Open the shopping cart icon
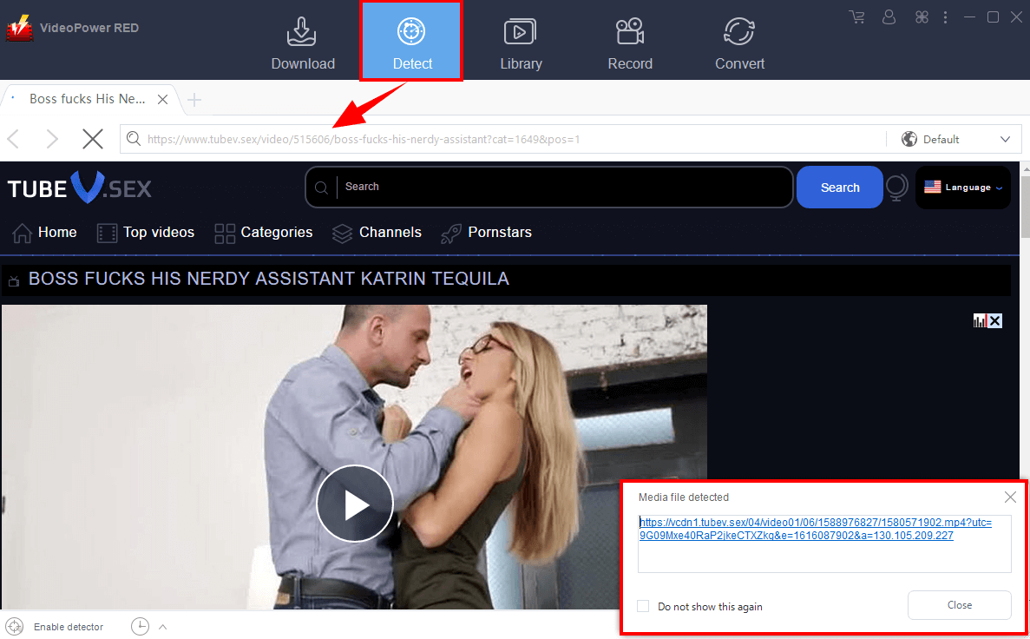The height and width of the screenshot is (639, 1030). [x=856, y=17]
